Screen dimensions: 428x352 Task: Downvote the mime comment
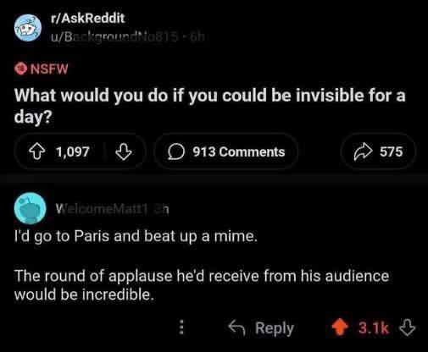click(x=407, y=327)
